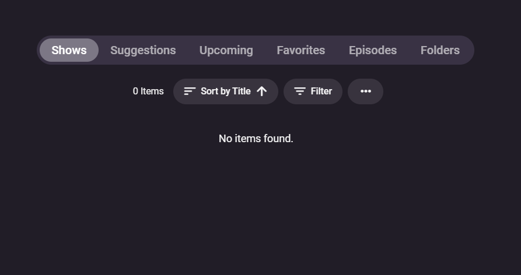Switch to the Folders tab
This screenshot has width=521, height=275.
click(x=440, y=50)
